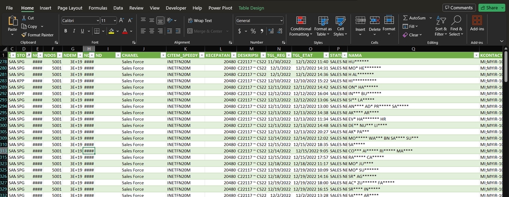Open the File menu

tap(10, 8)
